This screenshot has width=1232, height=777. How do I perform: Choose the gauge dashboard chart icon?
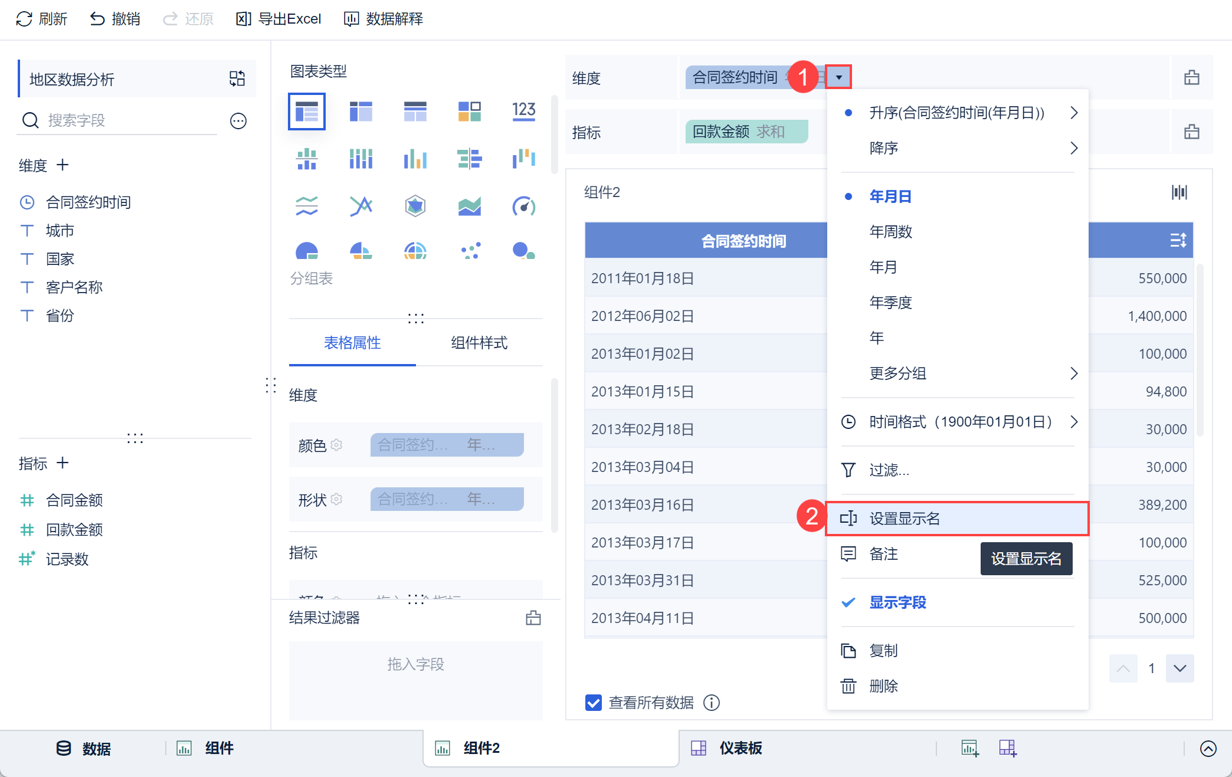point(523,206)
